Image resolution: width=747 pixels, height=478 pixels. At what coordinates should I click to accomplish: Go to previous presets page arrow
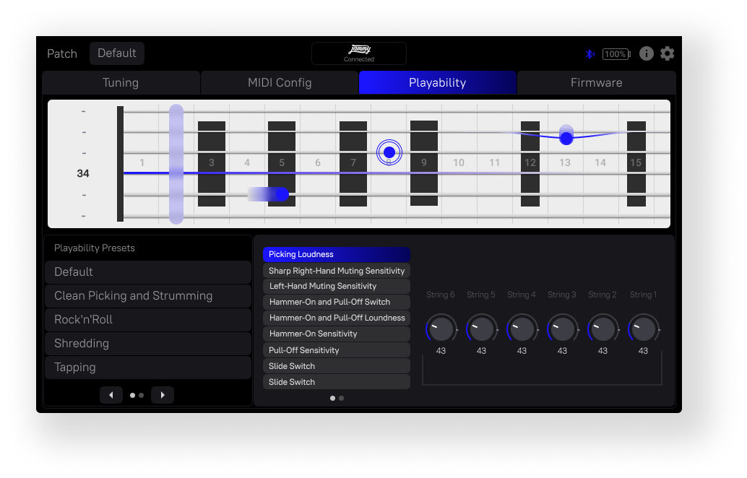point(111,395)
